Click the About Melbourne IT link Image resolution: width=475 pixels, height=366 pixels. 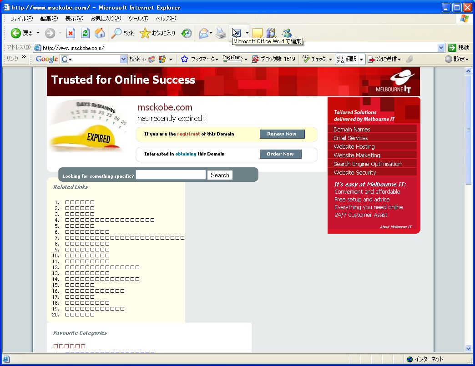pos(396,227)
